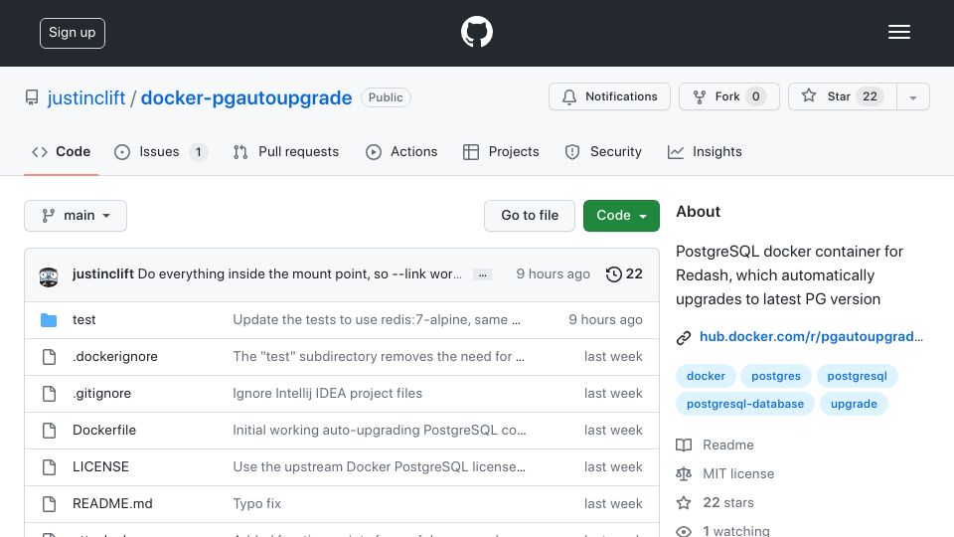This screenshot has height=537, width=954.
Task: Open the Insights tab
Action: pos(705,151)
